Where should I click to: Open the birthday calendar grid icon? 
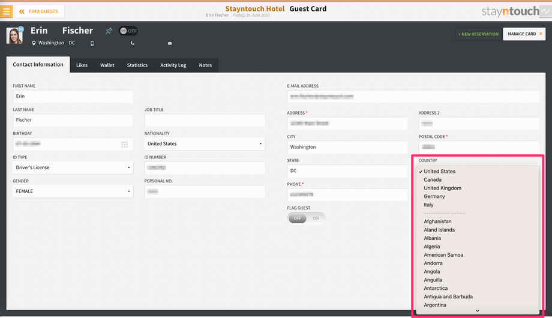(124, 145)
